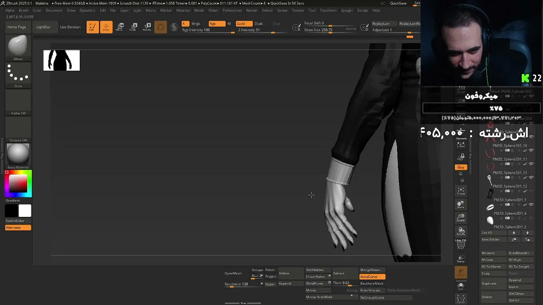
Task: Select the Scale transform icon
Action: (133, 27)
